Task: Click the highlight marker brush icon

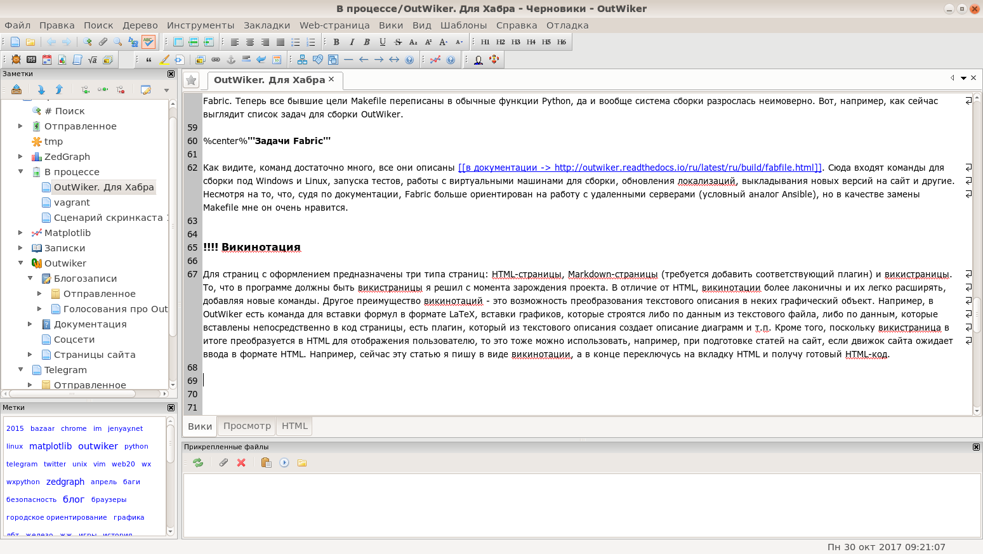Action: (x=164, y=60)
